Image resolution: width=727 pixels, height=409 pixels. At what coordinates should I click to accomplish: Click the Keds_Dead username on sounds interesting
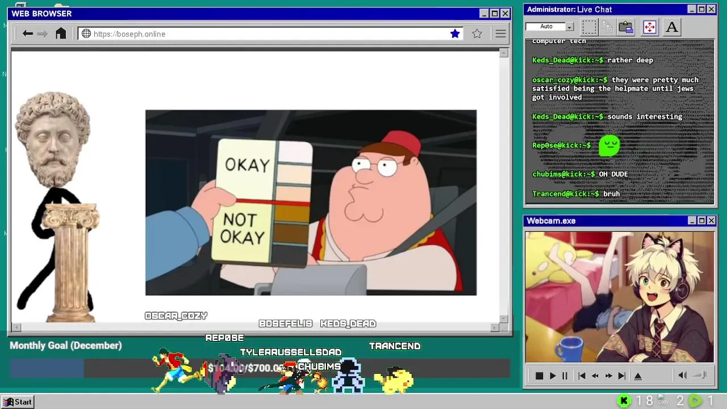pyautogui.click(x=567, y=116)
